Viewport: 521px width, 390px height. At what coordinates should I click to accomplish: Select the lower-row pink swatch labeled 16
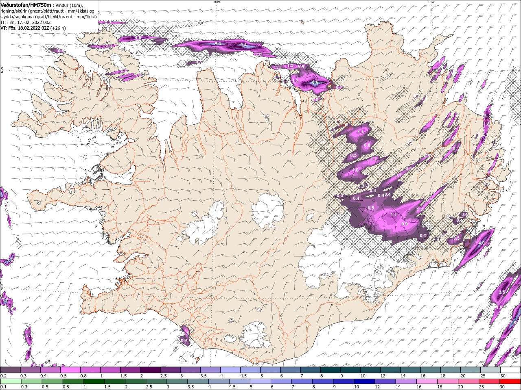pyautogui.click(x=427, y=381)
